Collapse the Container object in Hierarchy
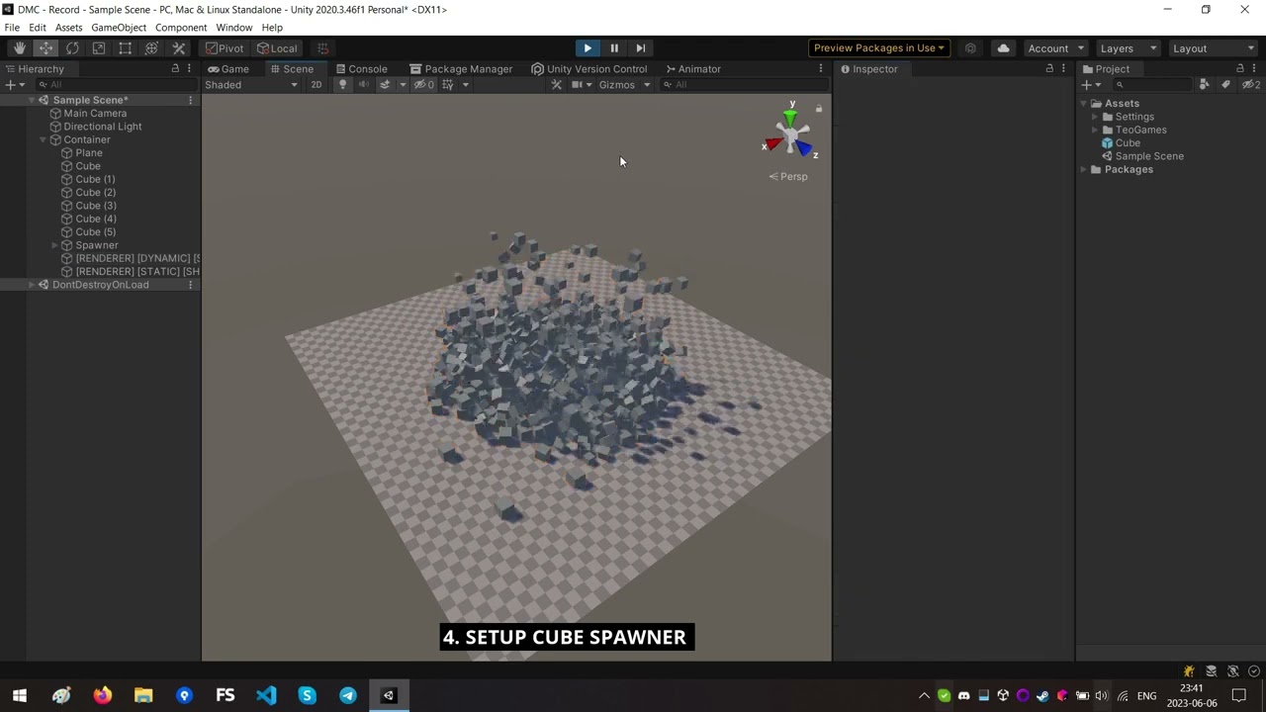1266x712 pixels. pyautogui.click(x=44, y=140)
